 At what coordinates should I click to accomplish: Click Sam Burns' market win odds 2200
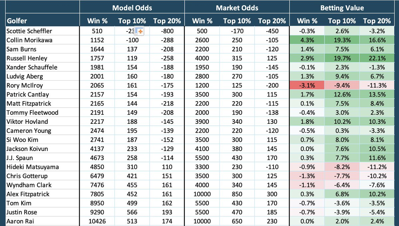pyautogui.click(x=202, y=49)
